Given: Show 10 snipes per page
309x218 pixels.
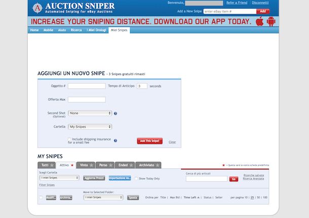Looking at the screenshot, I should tap(246, 198).
